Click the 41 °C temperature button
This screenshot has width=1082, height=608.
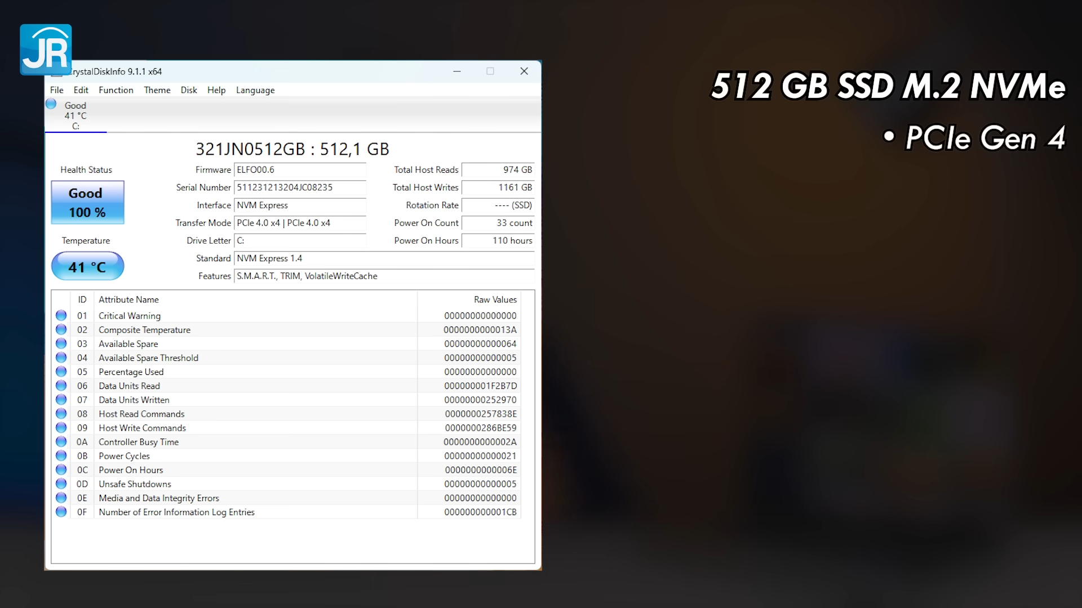point(87,266)
